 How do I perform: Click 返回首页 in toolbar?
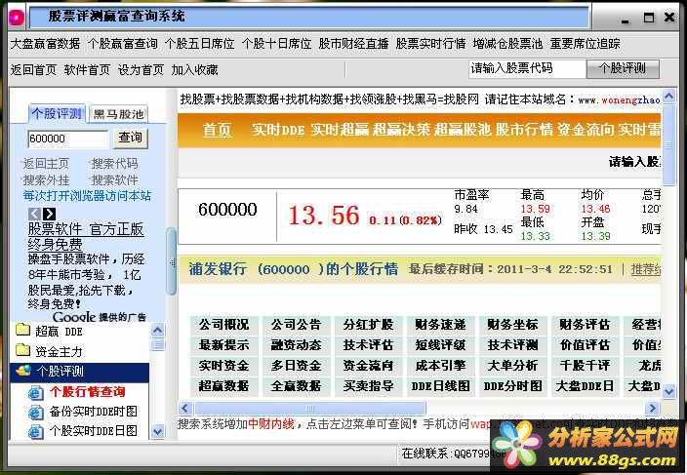[x=34, y=70]
